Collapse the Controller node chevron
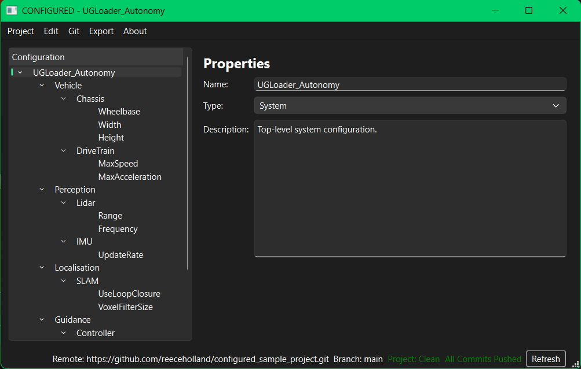This screenshot has width=581, height=369. [x=64, y=333]
